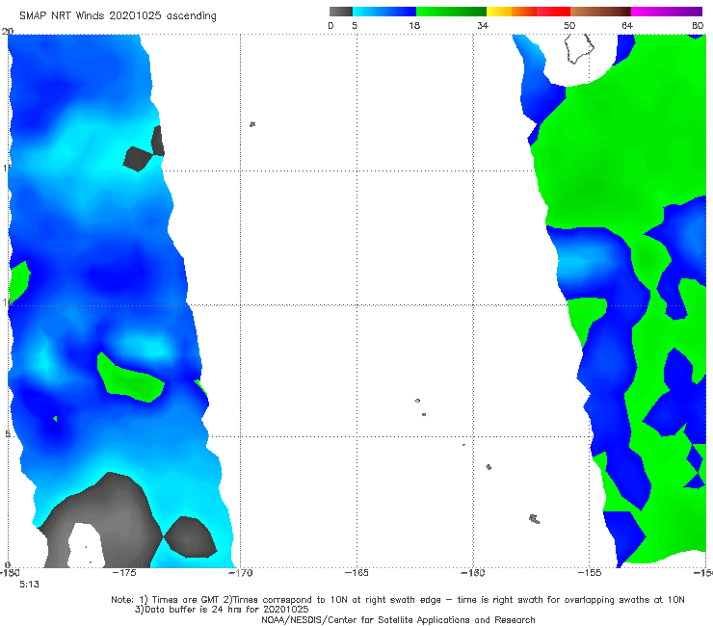Click the swath time label "5:13"
The image size is (713, 626).
click(29, 585)
